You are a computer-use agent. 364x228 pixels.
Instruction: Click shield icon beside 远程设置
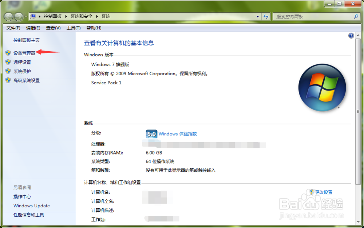(x=8, y=62)
